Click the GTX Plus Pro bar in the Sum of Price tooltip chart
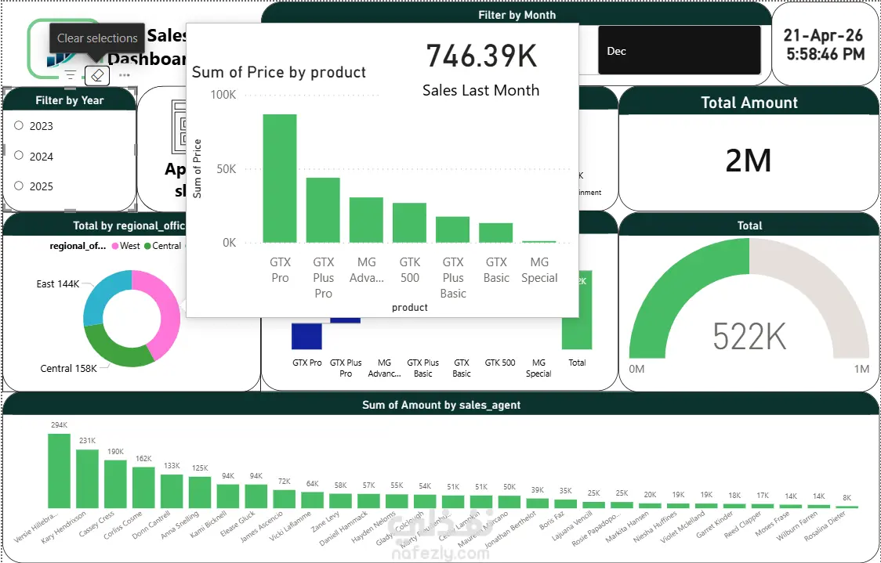 pyautogui.click(x=323, y=210)
